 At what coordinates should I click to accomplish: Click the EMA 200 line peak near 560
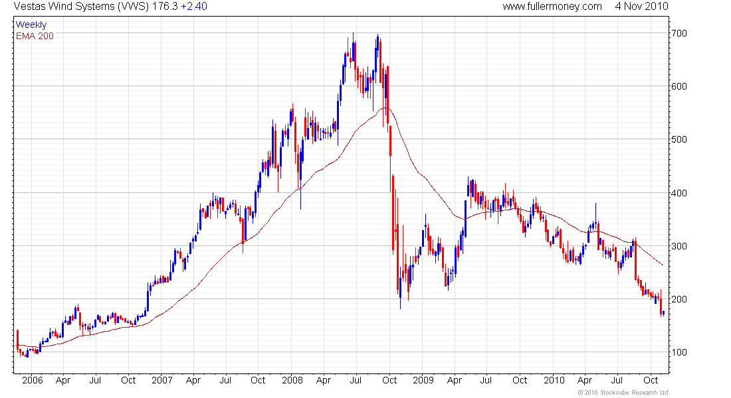click(386, 108)
